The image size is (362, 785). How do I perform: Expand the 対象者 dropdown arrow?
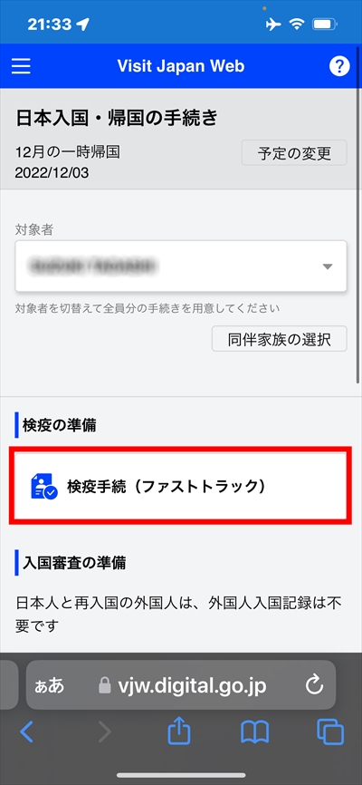[x=328, y=267]
